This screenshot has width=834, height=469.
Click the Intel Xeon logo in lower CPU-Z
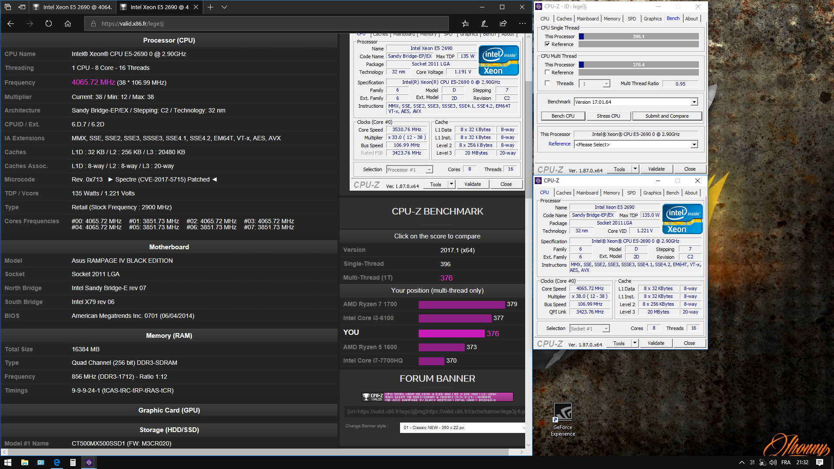coord(682,219)
